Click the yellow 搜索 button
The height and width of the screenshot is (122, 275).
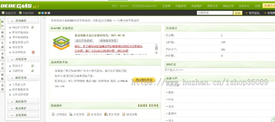pyautogui.click(x=238, y=13)
